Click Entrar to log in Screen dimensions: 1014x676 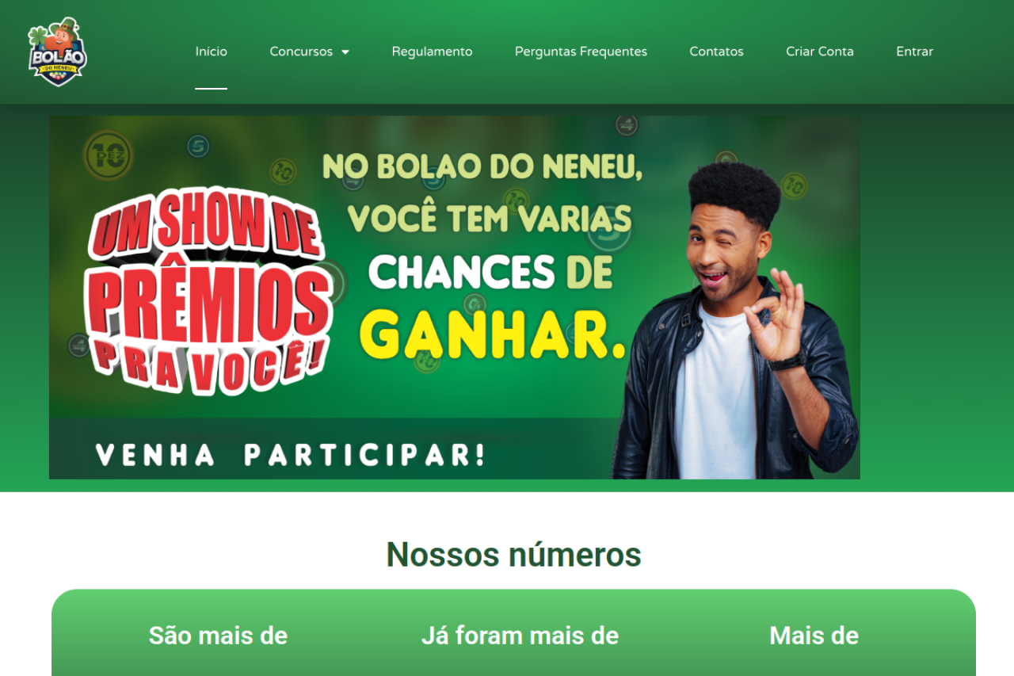914,52
